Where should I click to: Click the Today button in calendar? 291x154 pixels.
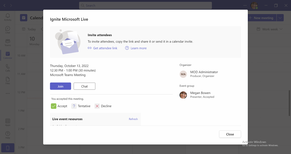29,29
